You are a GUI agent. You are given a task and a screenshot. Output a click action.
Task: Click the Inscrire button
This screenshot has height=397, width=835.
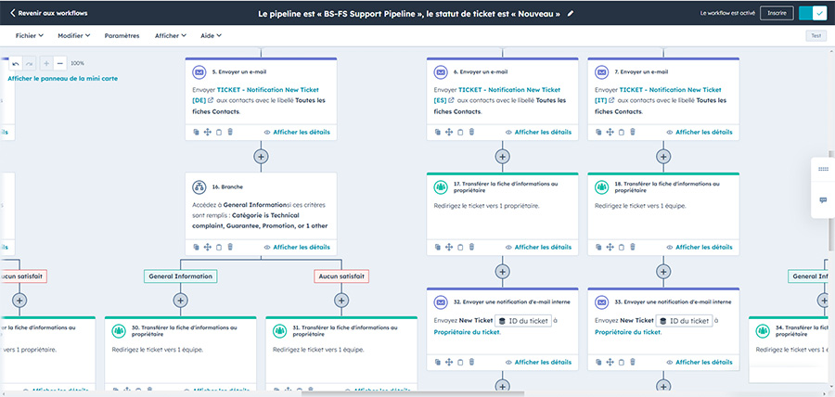tap(777, 13)
